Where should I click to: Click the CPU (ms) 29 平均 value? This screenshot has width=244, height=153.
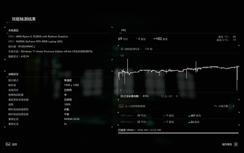coord(141,116)
